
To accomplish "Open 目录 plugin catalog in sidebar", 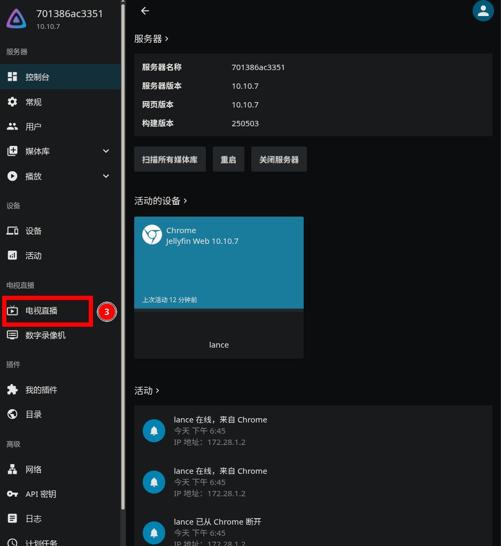I will 60,414.
